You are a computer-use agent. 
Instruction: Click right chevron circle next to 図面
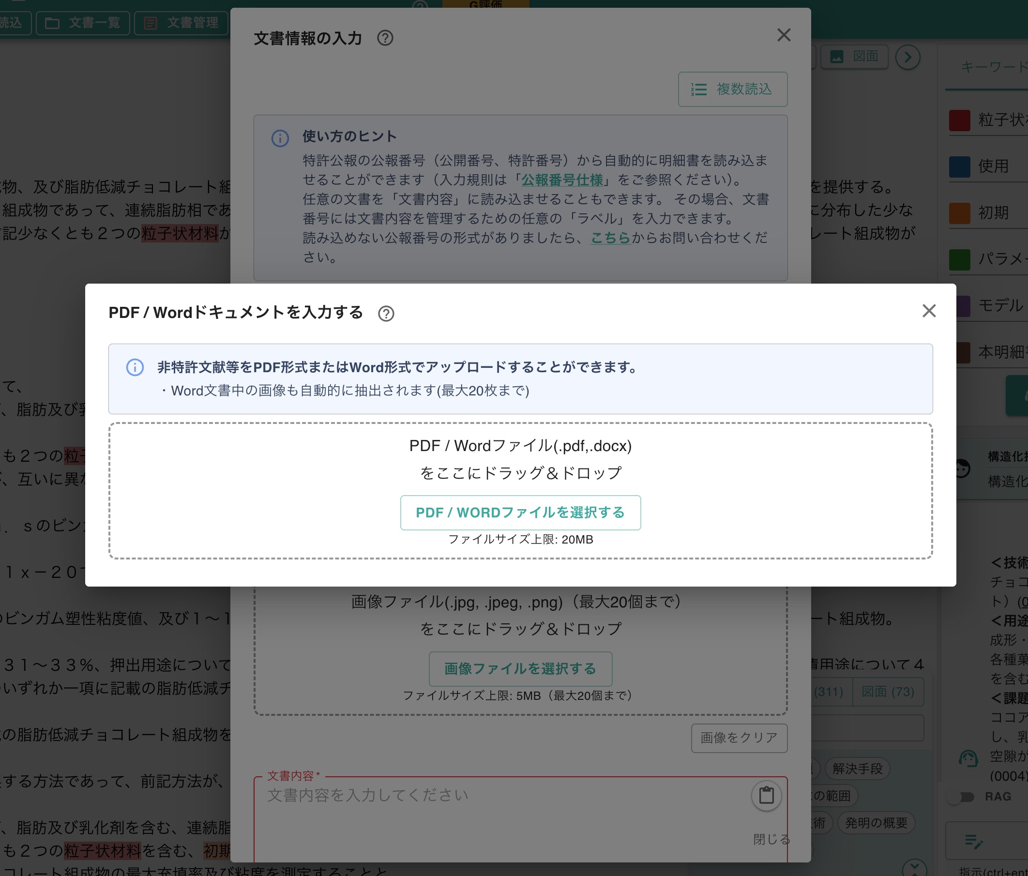pyautogui.click(x=908, y=58)
